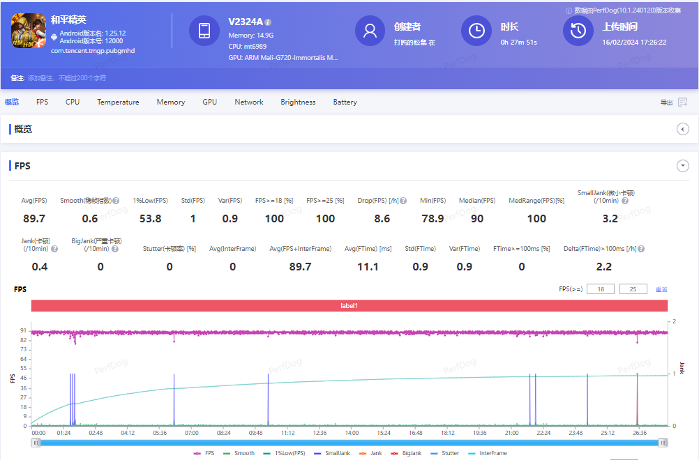Click the export (导出) report icon
699x460 pixels.
tap(682, 102)
